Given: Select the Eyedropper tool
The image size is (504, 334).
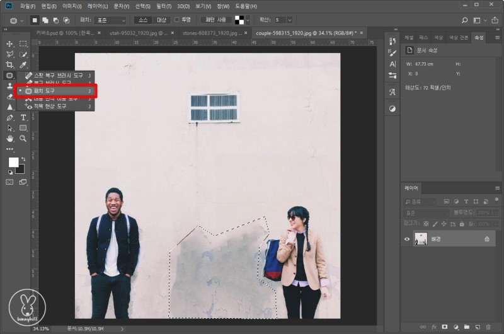Looking at the screenshot, I should click(23, 65).
